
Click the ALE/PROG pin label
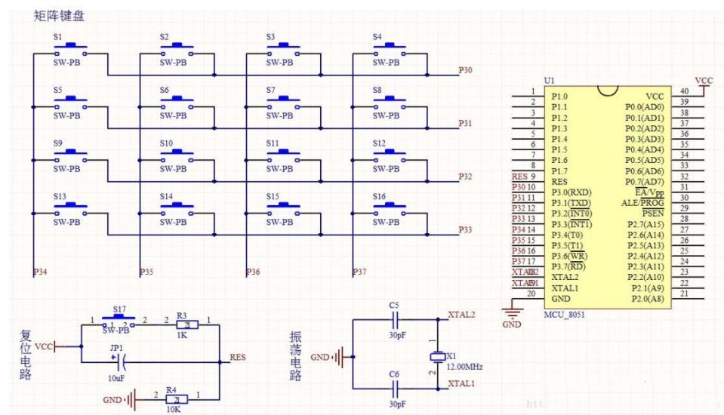(642, 203)
